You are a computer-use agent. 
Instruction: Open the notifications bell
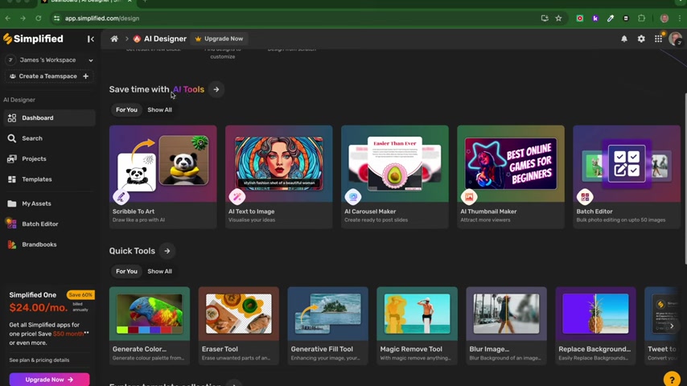624,39
